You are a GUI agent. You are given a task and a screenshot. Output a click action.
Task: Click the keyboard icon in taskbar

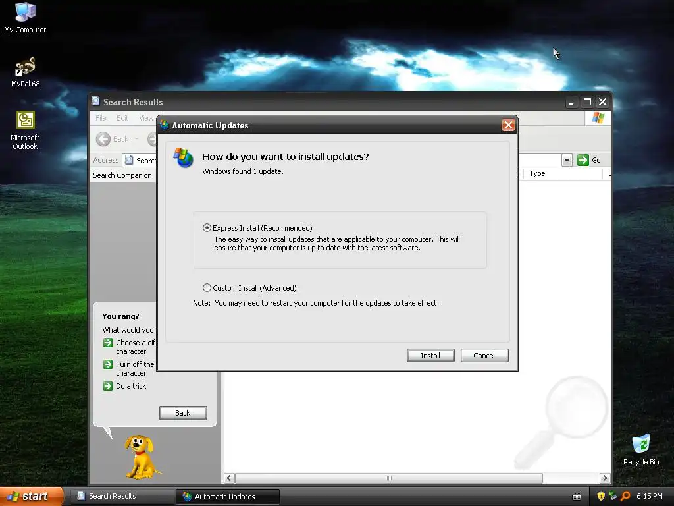(577, 497)
